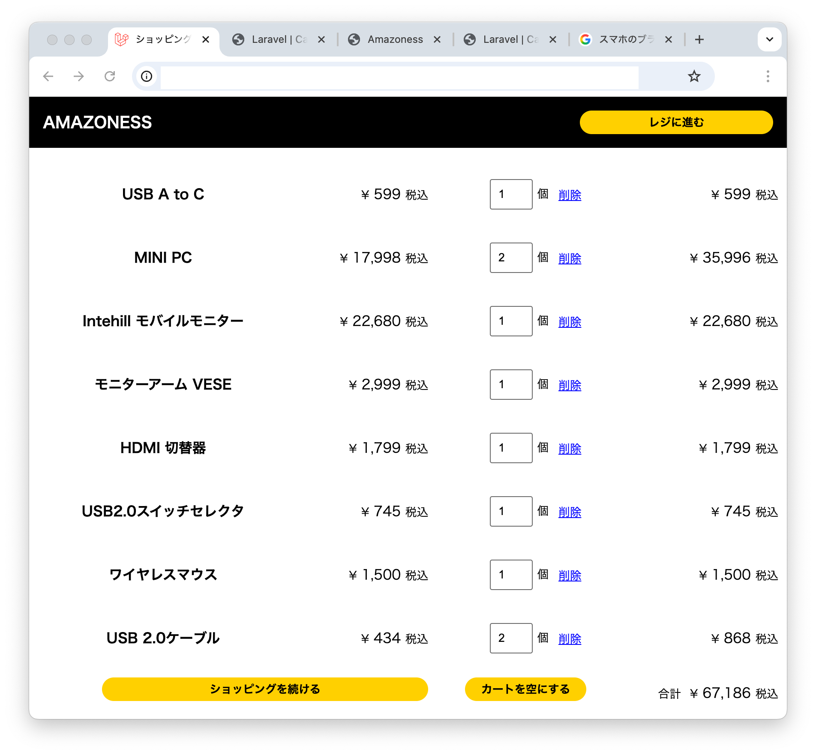Focus quantity field for MINI PC

click(x=511, y=258)
